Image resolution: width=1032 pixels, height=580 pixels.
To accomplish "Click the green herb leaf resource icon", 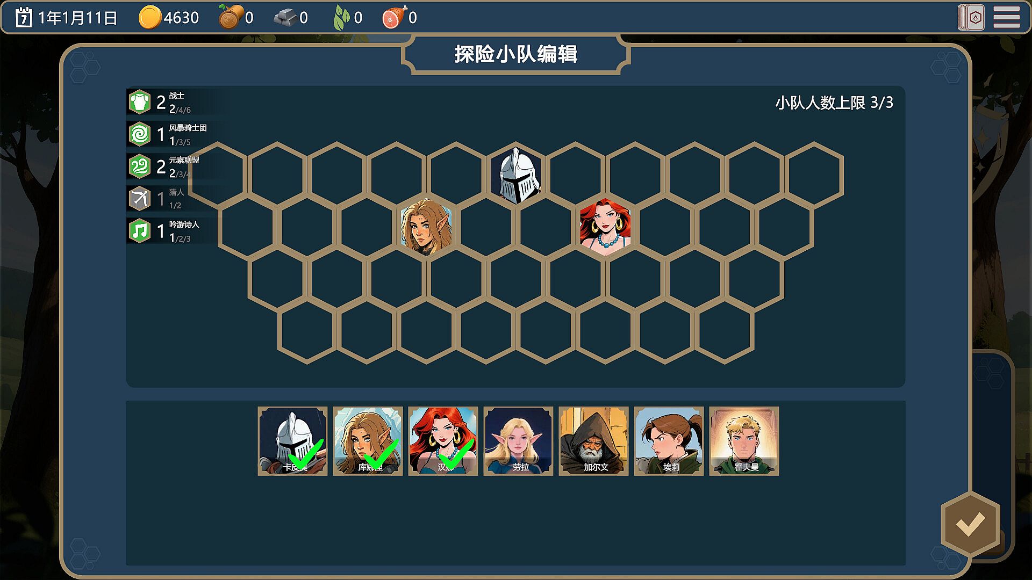I will tap(341, 18).
